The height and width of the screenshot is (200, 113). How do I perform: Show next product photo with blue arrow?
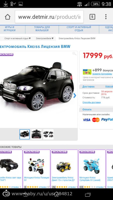coord(75,95)
